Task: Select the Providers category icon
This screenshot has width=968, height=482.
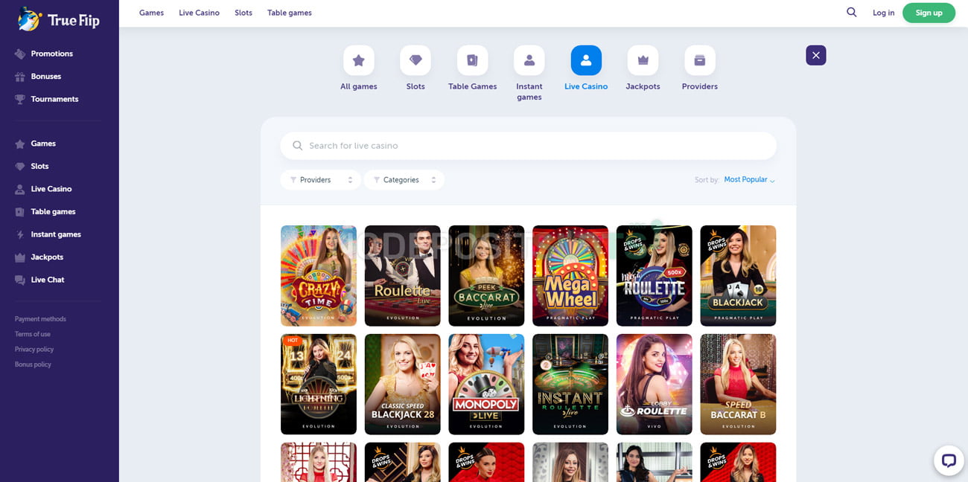Action: [700, 60]
